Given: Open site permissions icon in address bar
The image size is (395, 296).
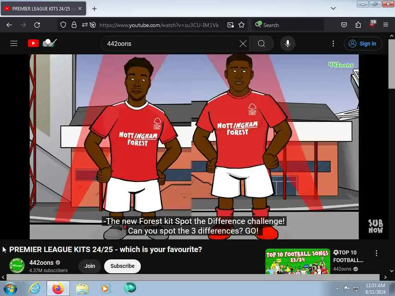Looking at the screenshot, I should [84, 25].
